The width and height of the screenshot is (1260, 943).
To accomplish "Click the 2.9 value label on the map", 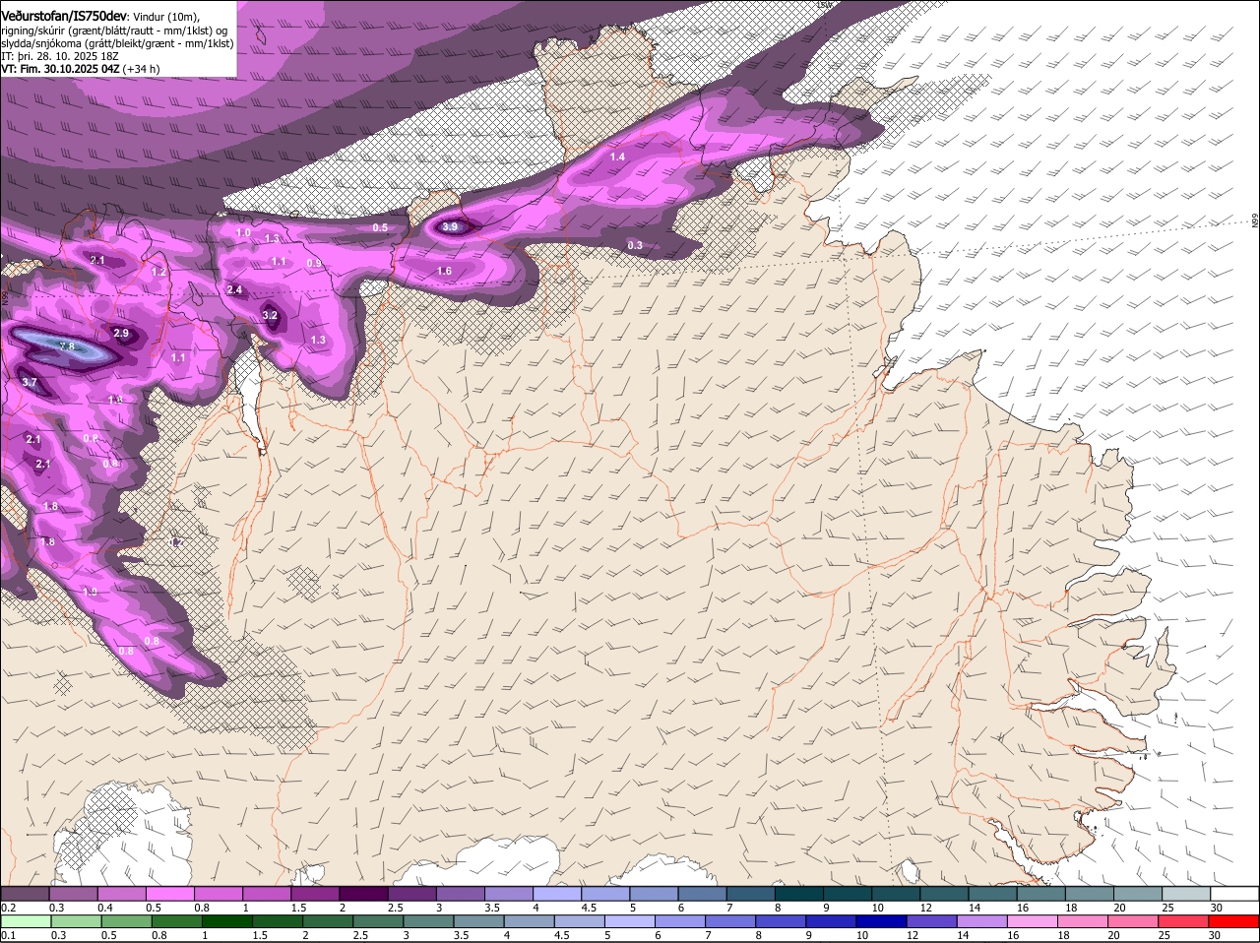I will (120, 333).
